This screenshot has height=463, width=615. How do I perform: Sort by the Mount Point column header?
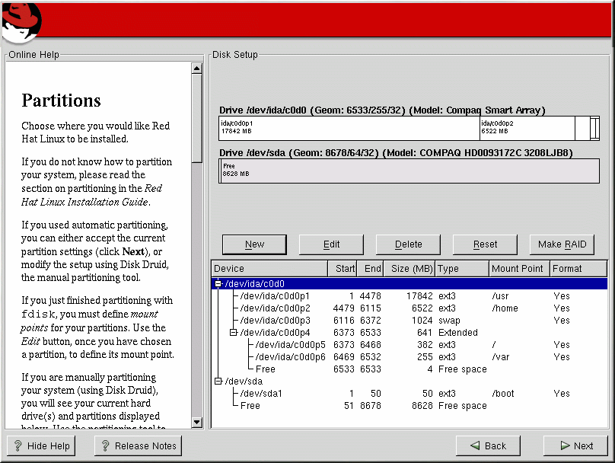point(520,268)
